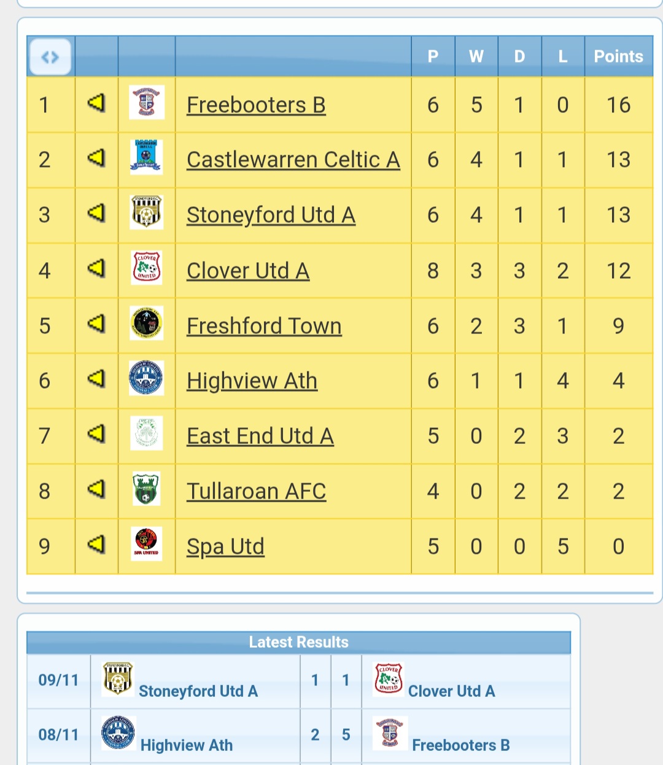Click Clover Utd A crest in league table

coord(147,268)
